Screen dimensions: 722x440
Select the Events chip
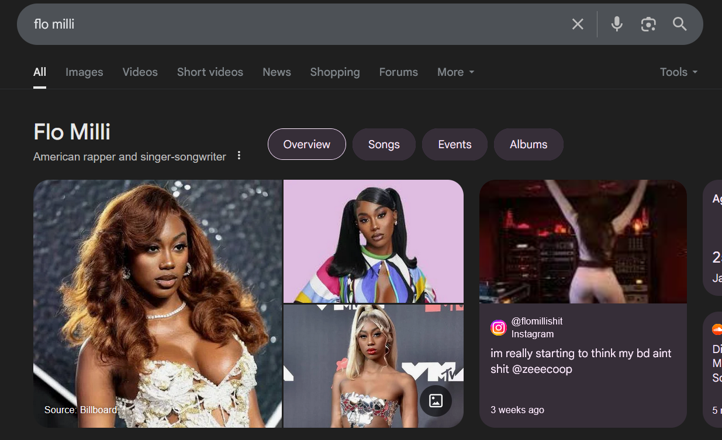click(455, 144)
